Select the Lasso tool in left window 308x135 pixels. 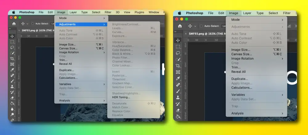click(x=12, y=47)
